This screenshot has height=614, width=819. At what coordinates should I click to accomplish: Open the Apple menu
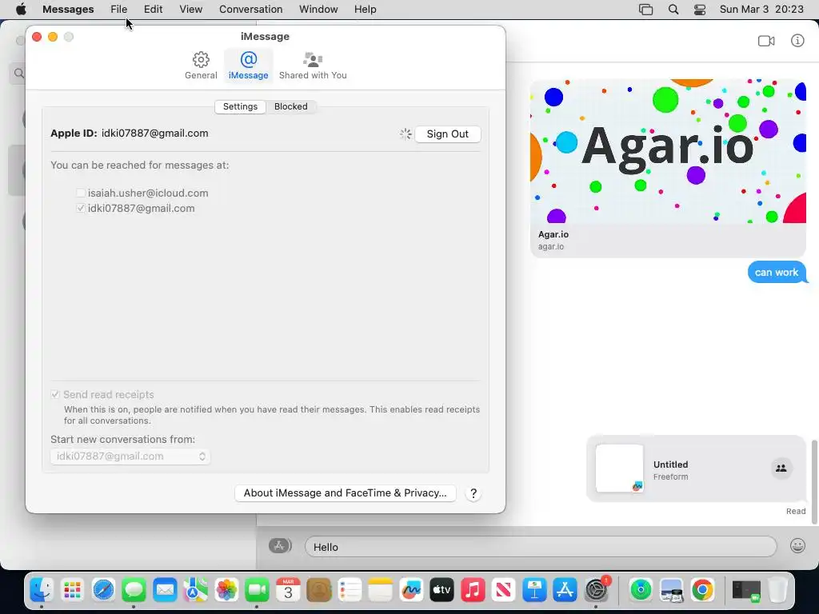(21, 10)
